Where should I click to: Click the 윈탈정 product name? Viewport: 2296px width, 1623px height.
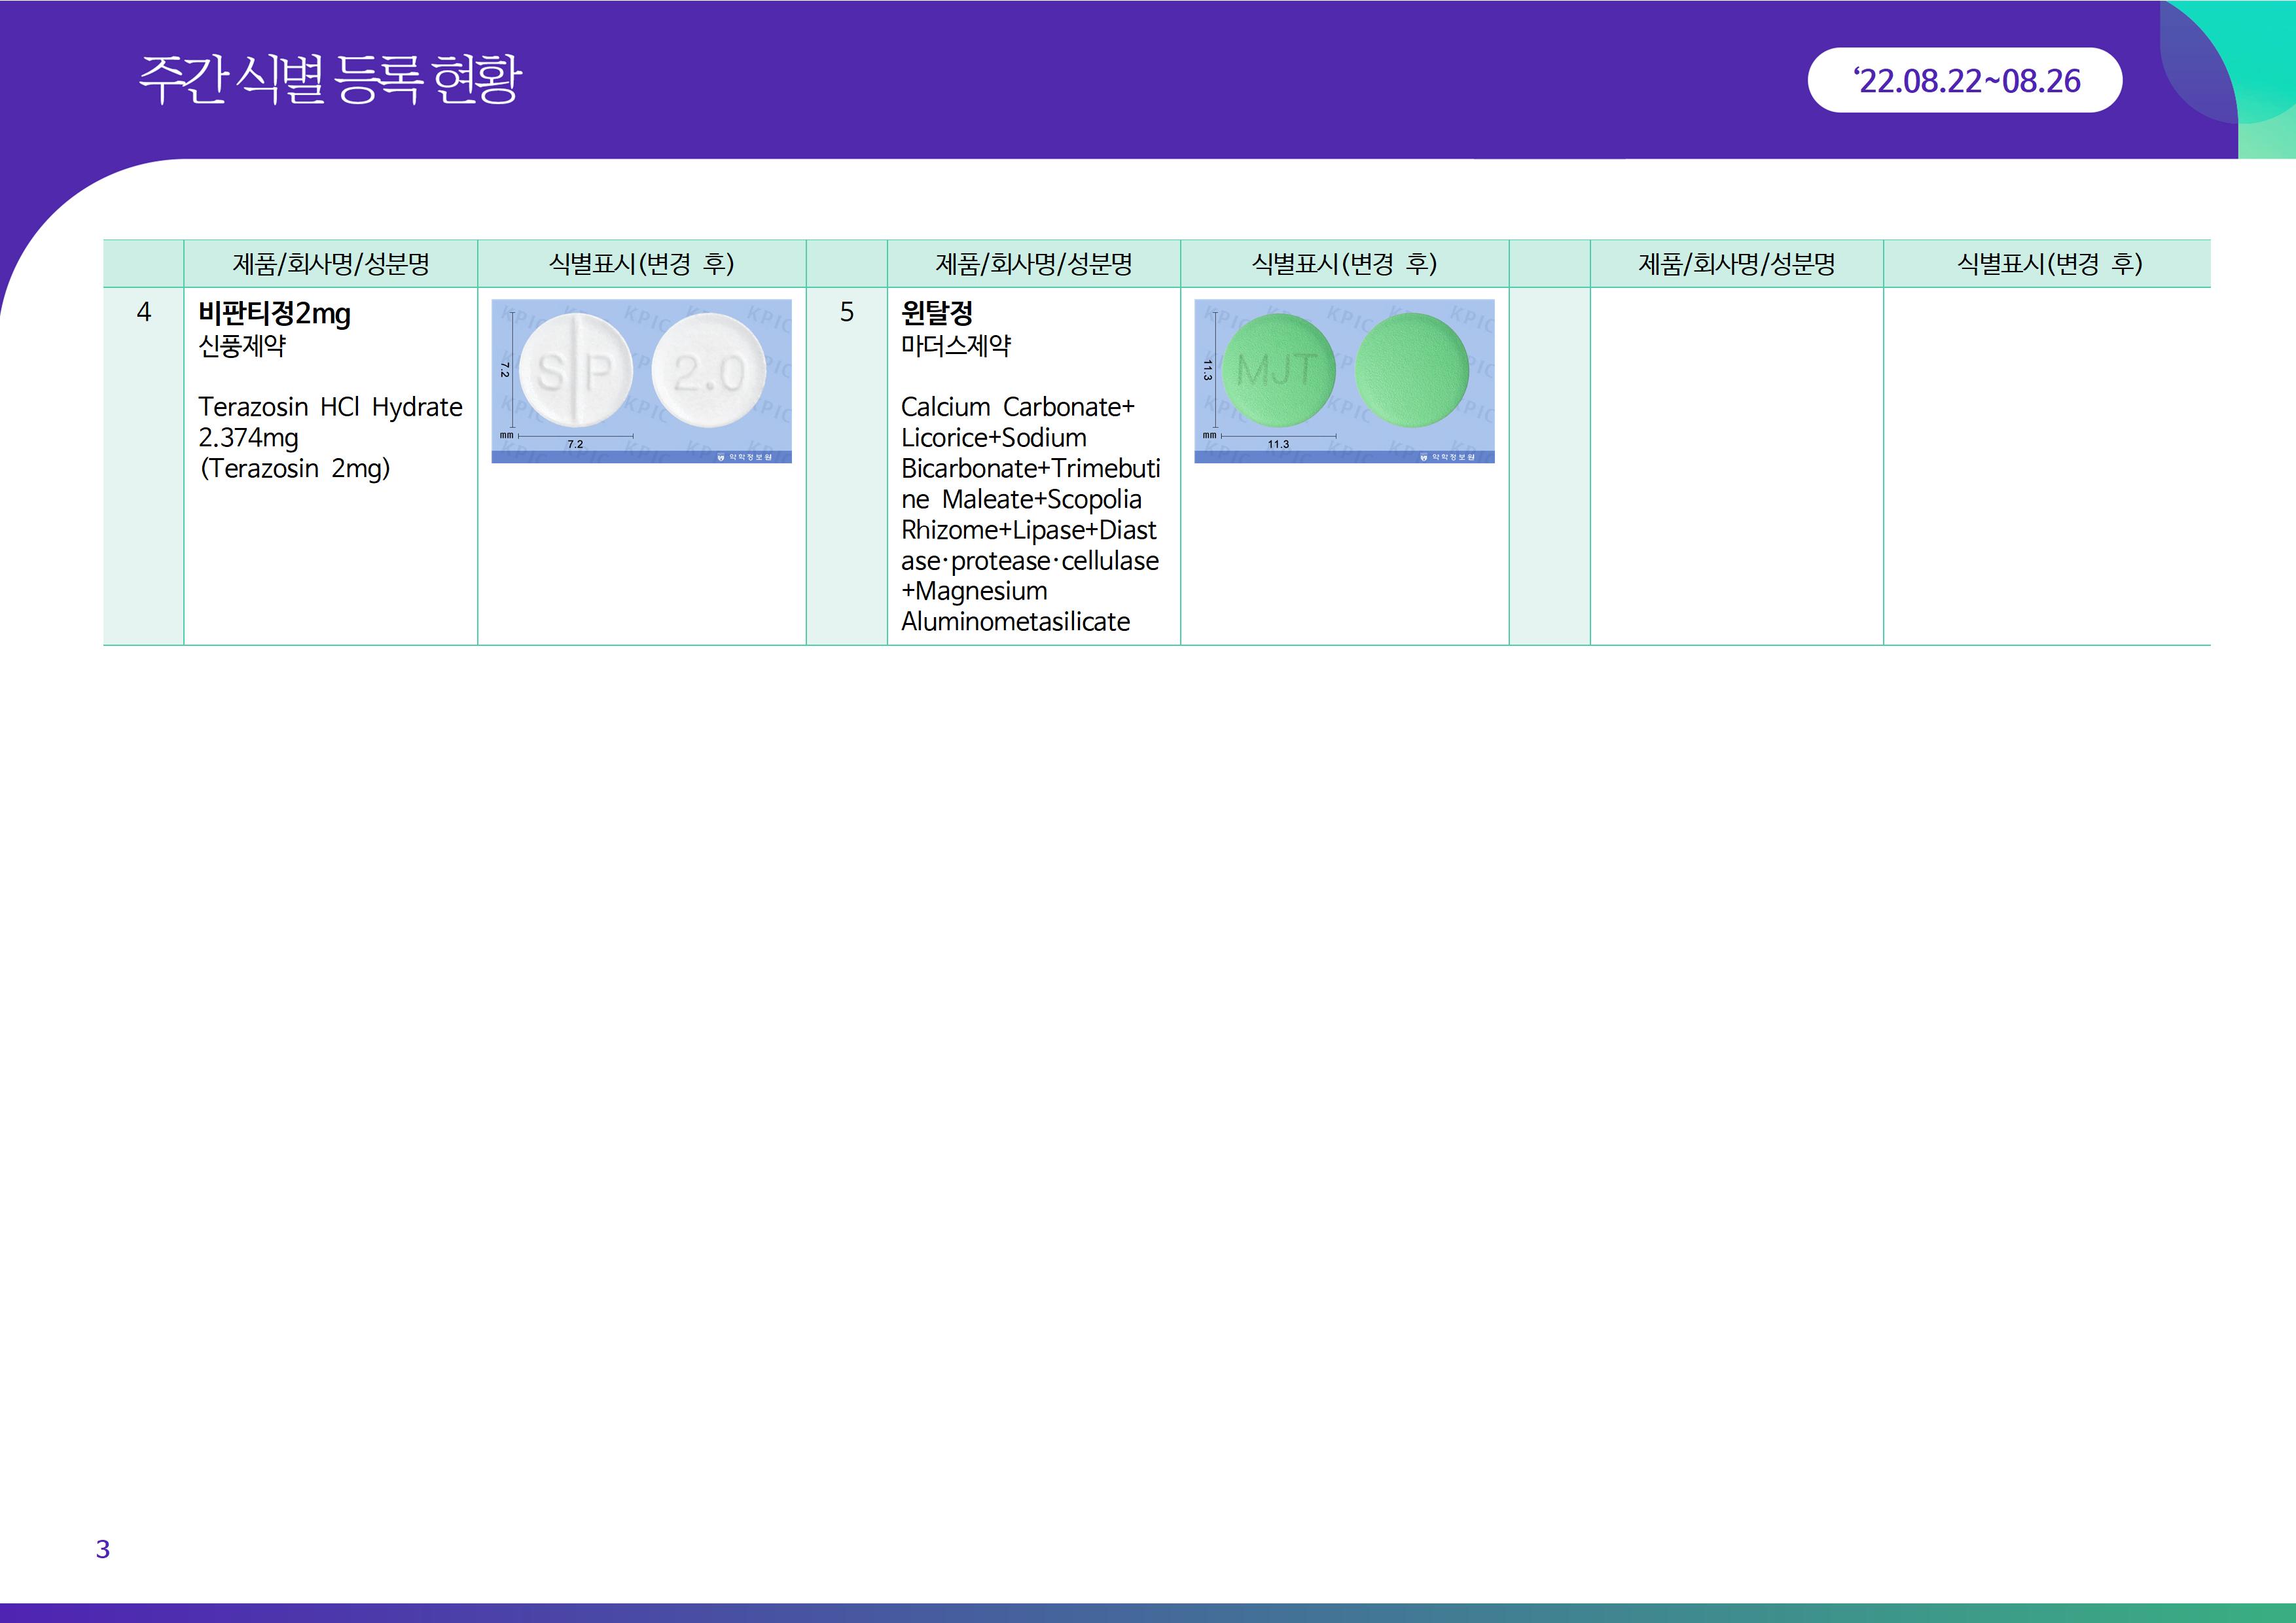tap(936, 314)
